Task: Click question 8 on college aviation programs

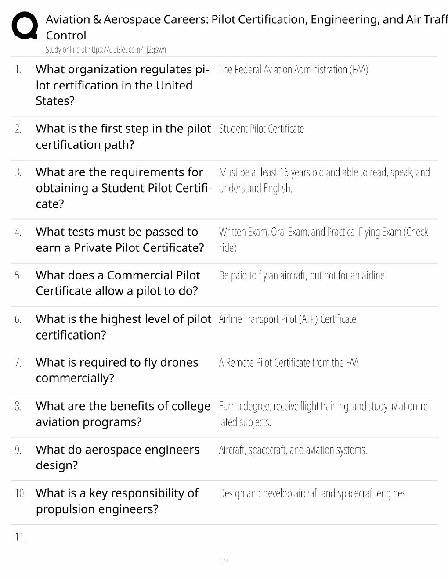Action: (123, 414)
